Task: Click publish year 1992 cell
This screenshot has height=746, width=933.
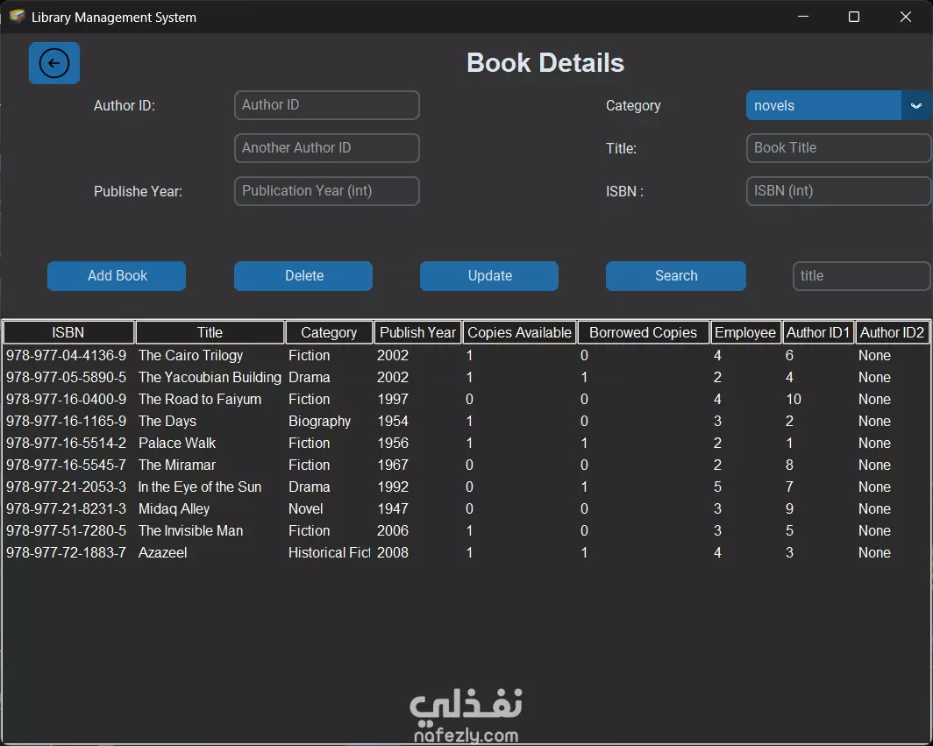Action: [x=393, y=487]
